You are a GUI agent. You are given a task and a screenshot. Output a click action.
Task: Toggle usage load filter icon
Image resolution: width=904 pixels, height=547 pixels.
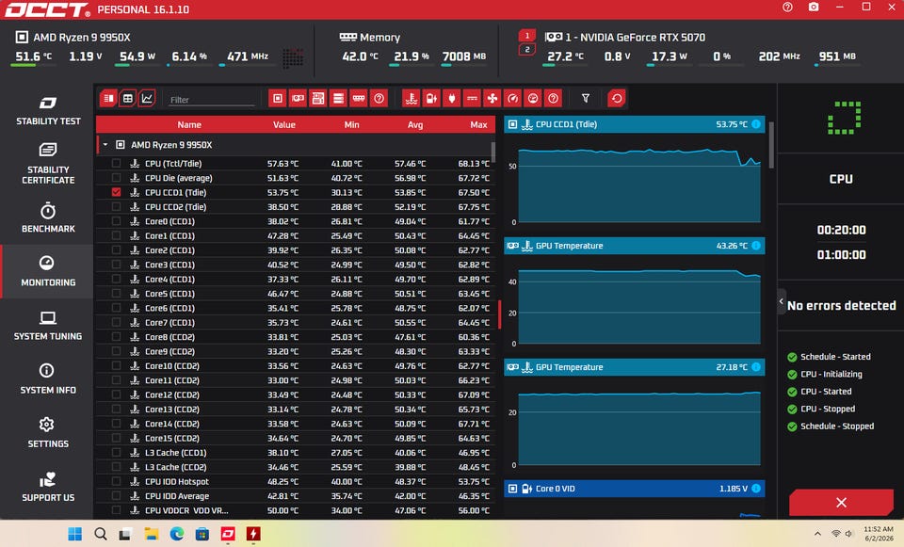pyautogui.click(x=533, y=99)
